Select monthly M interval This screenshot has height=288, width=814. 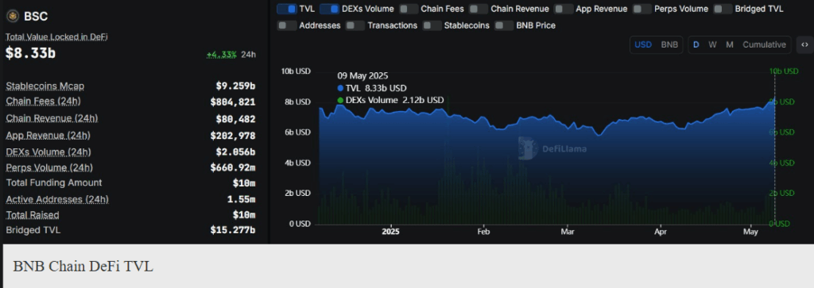click(730, 44)
